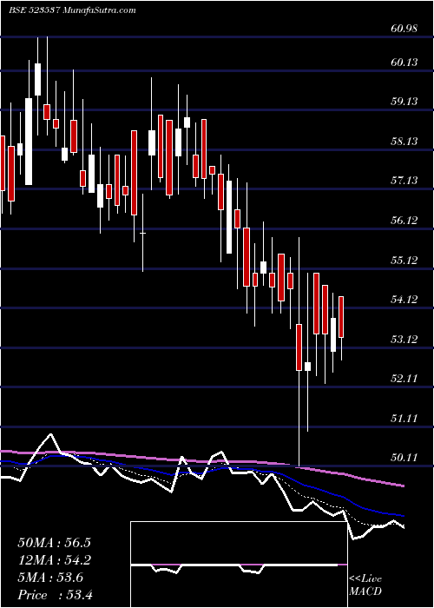Viewport: 434px width, 608px height.
Task: Click the 59.13 price axis label
Action: [404, 102]
